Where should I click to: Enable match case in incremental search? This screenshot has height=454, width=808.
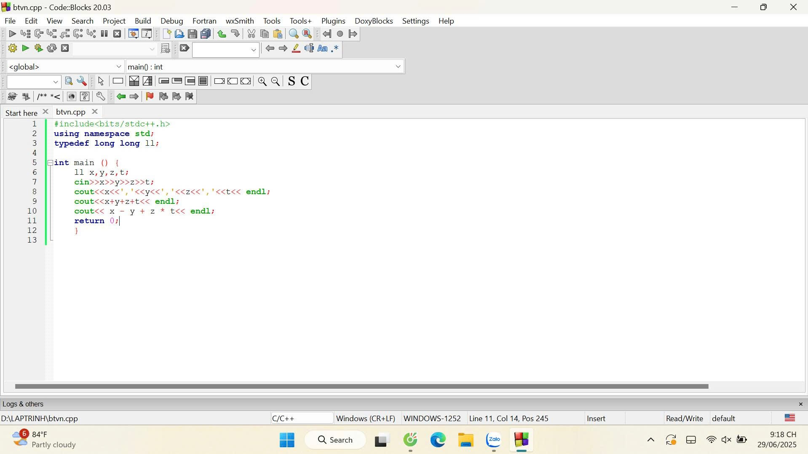322,48
